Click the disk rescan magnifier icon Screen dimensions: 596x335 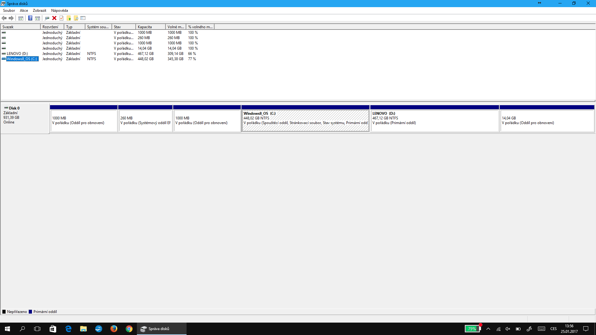[x=47, y=18]
